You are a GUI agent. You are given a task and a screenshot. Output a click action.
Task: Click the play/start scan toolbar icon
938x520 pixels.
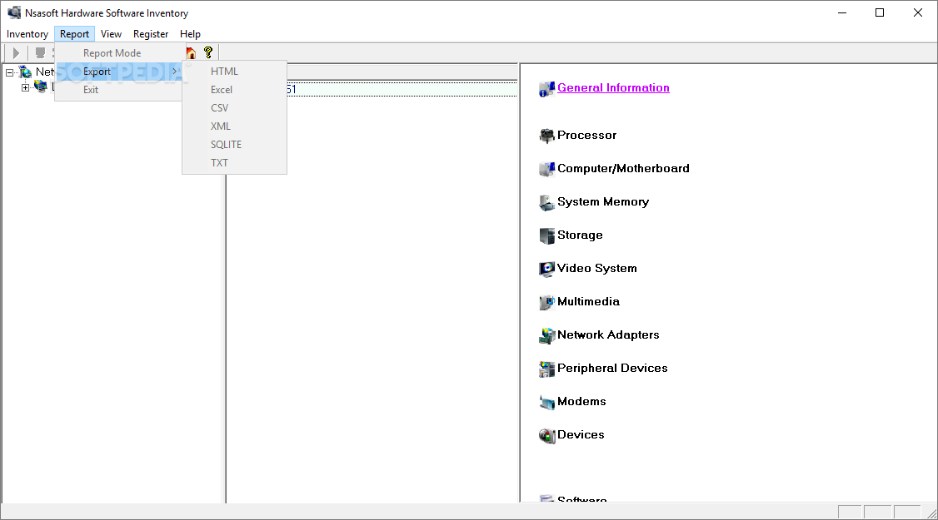(x=16, y=53)
